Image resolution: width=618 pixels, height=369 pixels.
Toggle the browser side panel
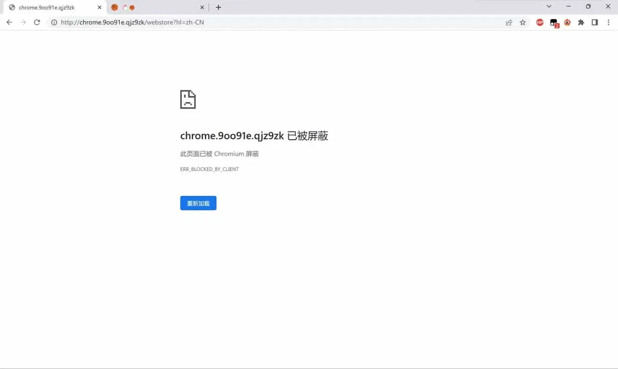(x=595, y=22)
